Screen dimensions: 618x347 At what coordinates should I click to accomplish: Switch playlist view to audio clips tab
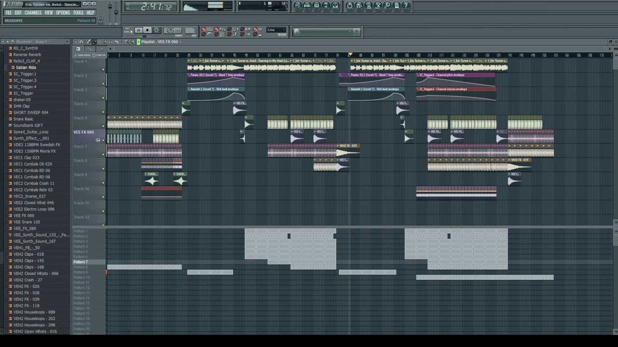coord(78,49)
